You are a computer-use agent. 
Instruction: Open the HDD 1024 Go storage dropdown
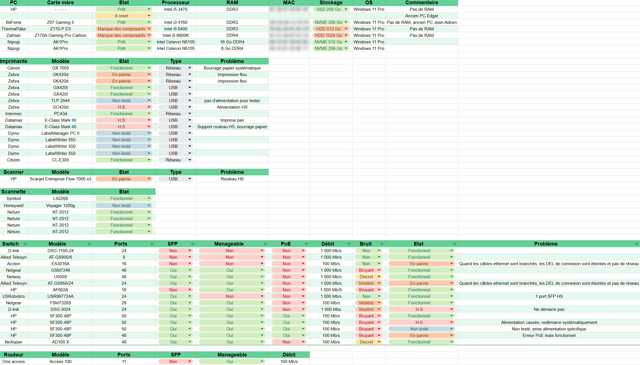point(331,35)
